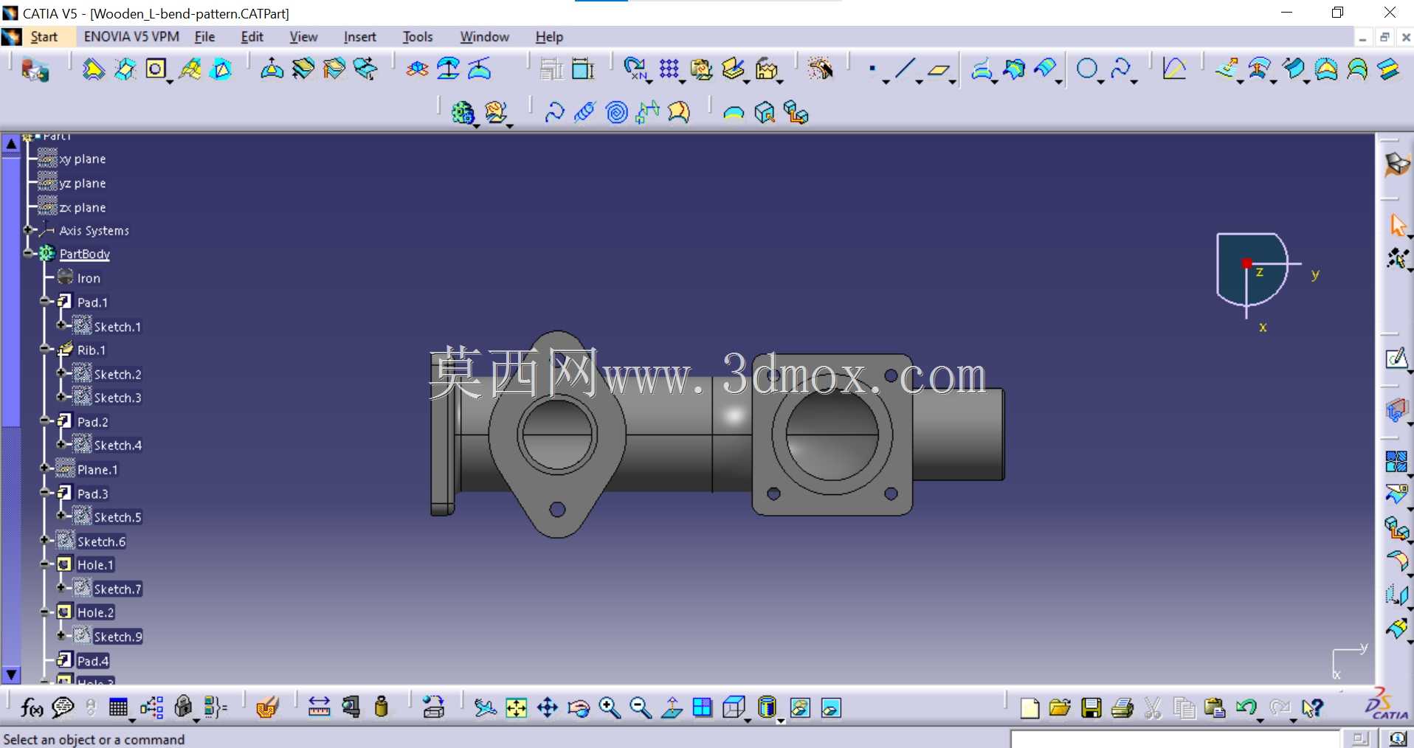Image resolution: width=1414 pixels, height=748 pixels.
Task: Toggle Swap Visible Space icon
Action: pyautogui.click(x=831, y=708)
